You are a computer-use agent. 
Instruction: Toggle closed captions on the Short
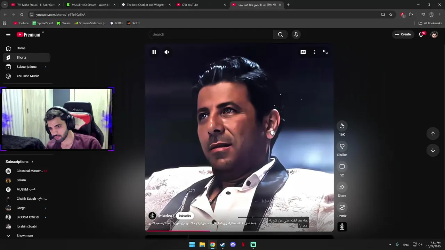point(303,52)
